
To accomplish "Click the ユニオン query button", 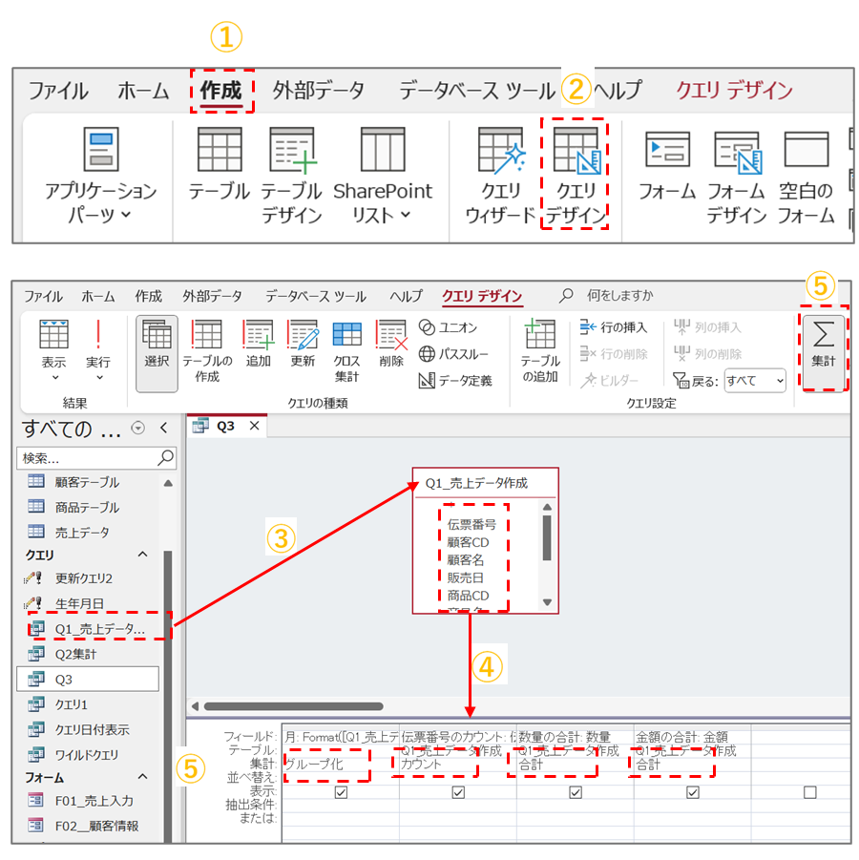I will (x=449, y=327).
